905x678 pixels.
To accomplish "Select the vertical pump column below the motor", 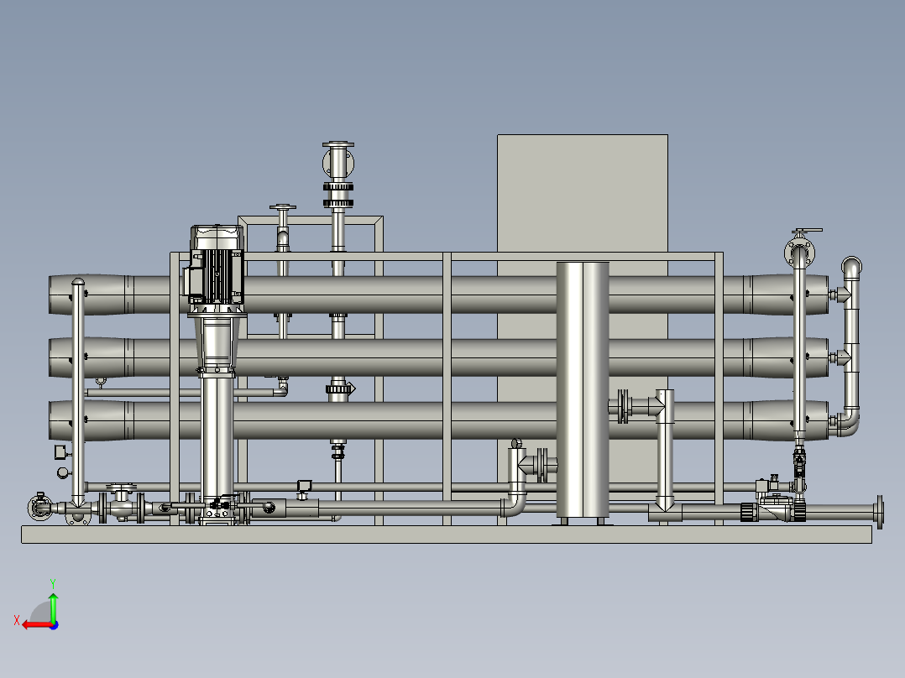I will coord(217,439).
